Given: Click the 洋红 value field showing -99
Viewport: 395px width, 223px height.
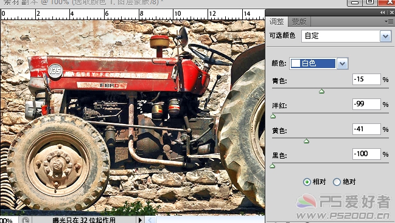Looking at the screenshot, I should pyautogui.click(x=366, y=104).
